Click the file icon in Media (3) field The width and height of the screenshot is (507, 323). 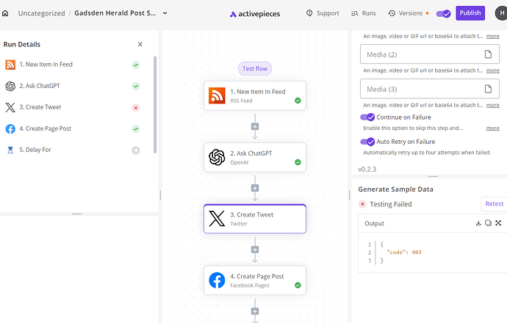coord(488,89)
